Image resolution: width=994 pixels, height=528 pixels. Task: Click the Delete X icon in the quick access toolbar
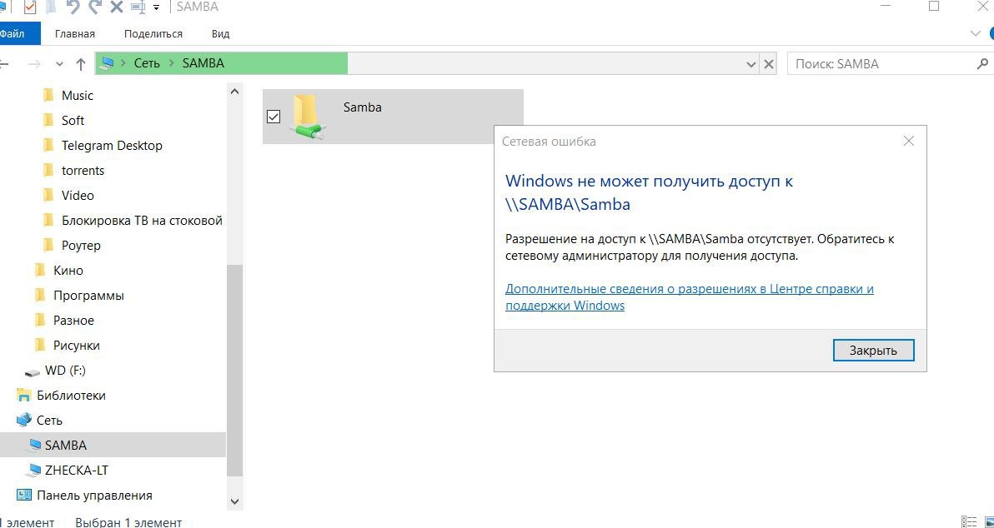point(116,7)
